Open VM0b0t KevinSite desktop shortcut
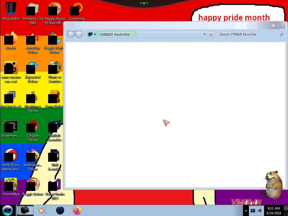288x216 pixels. pyautogui.click(x=55, y=130)
